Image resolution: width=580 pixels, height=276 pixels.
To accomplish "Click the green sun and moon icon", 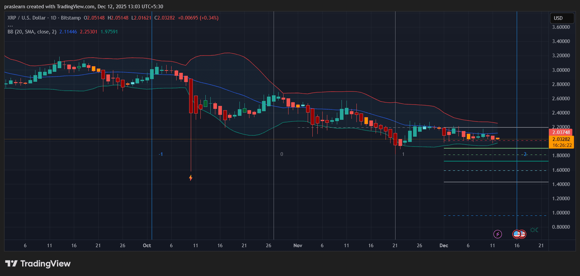I will tap(534, 230).
